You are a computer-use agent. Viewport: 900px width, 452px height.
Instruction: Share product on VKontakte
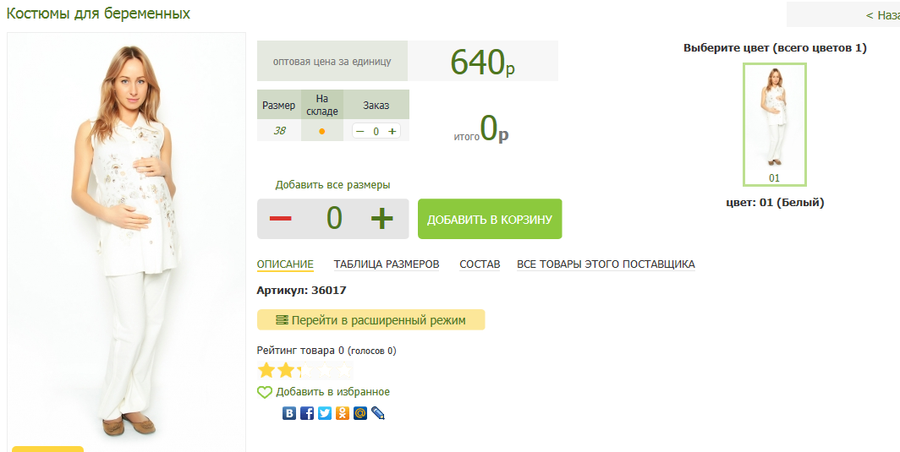click(289, 413)
